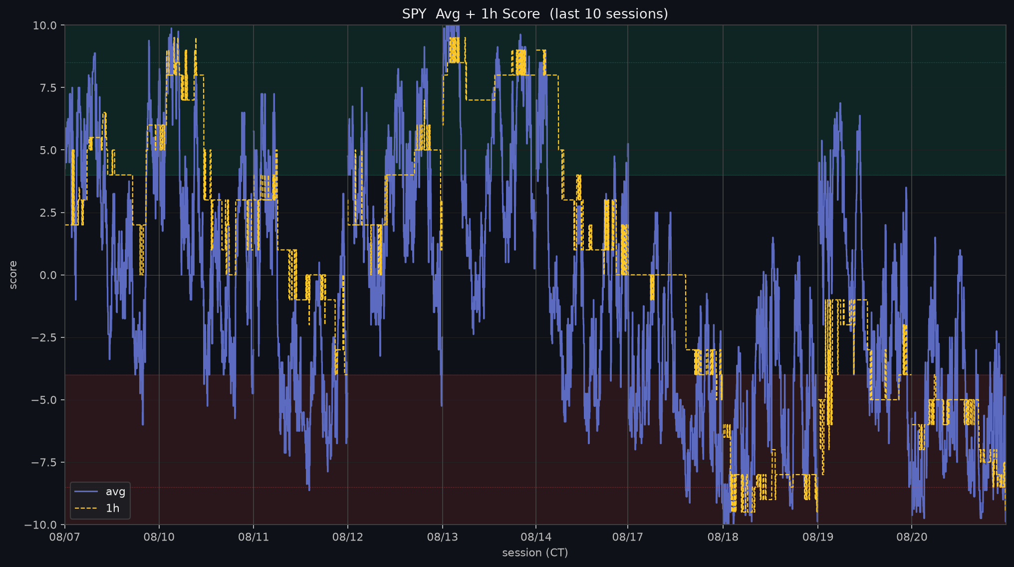Click the 08/19 x-axis date label
Image resolution: width=1014 pixels, height=567 pixels.
[x=818, y=537]
